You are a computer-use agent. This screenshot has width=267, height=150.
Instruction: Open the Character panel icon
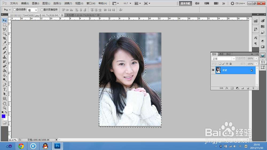(x=256, y=38)
